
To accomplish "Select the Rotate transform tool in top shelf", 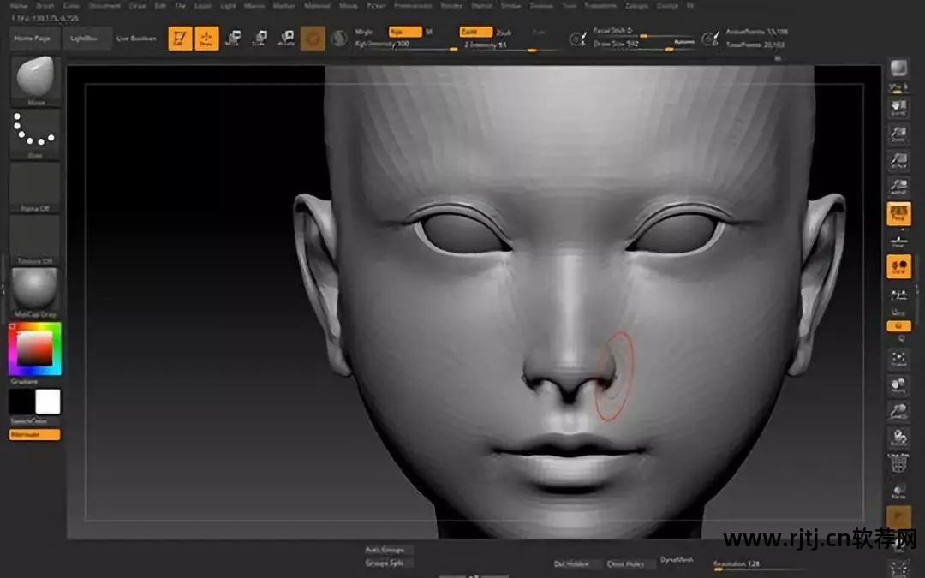I will (x=286, y=39).
